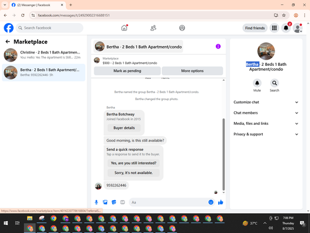Click the Search Facebook field
This screenshot has width=310, height=233.
[x=50, y=28]
